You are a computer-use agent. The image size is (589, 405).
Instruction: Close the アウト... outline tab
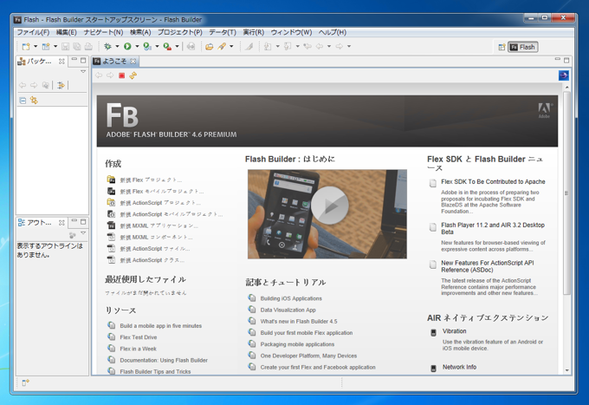(x=61, y=223)
